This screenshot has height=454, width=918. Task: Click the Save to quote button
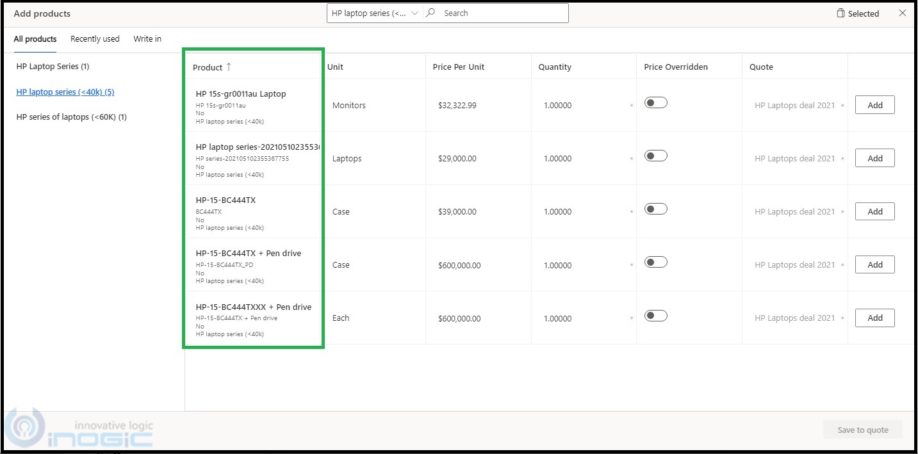click(x=862, y=430)
